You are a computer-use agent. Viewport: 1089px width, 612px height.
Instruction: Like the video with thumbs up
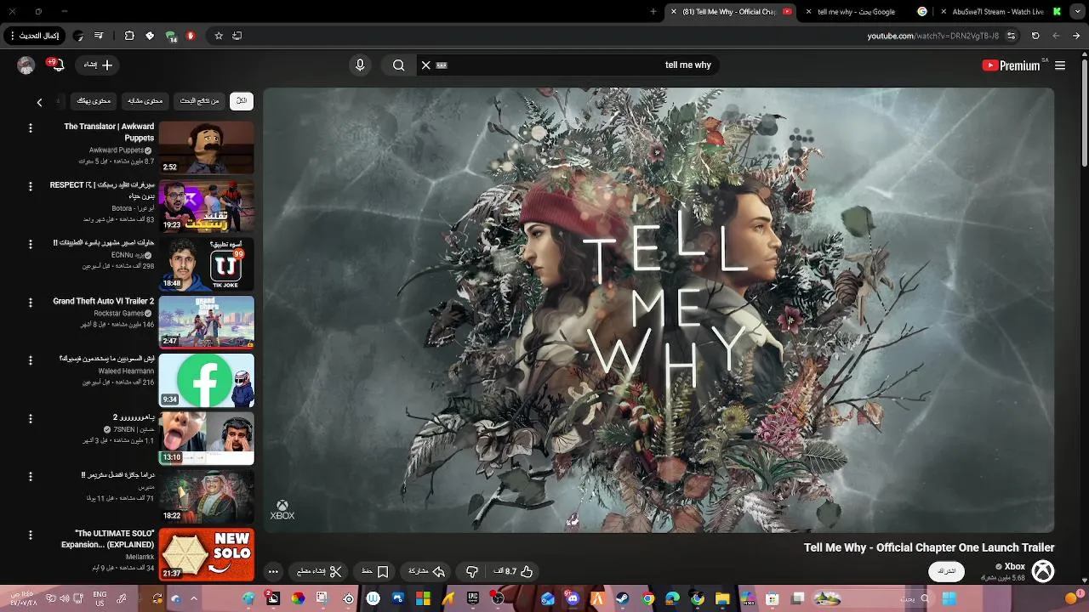coord(515,572)
